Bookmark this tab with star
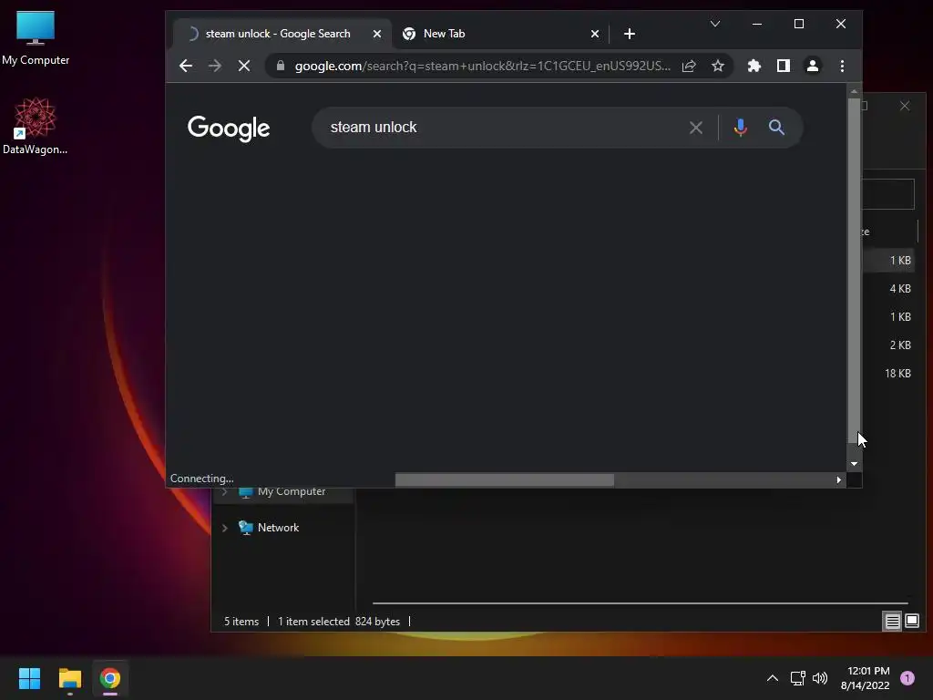Viewport: 933px width, 700px height. click(718, 66)
